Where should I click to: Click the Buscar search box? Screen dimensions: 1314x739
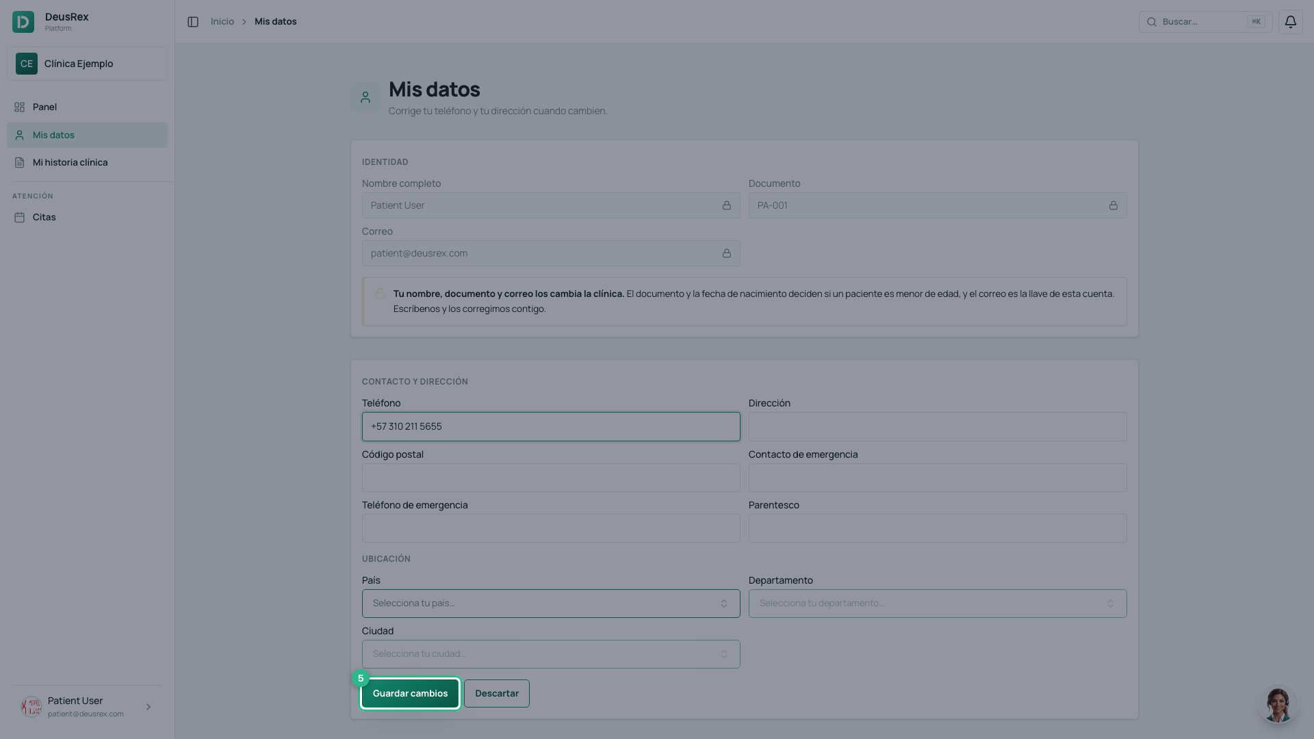(x=1205, y=22)
